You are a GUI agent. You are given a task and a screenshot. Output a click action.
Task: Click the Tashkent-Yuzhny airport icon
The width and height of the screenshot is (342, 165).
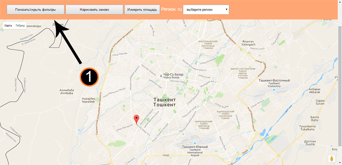(x=195, y=142)
